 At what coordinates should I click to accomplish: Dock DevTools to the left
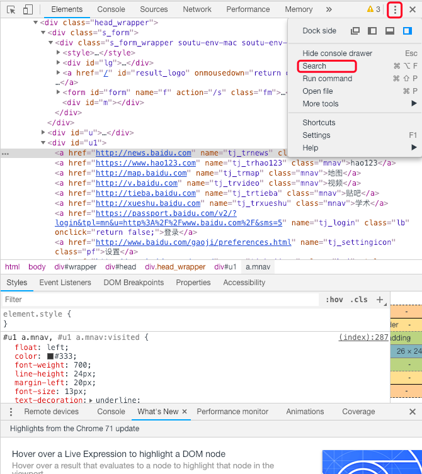pos(372,31)
